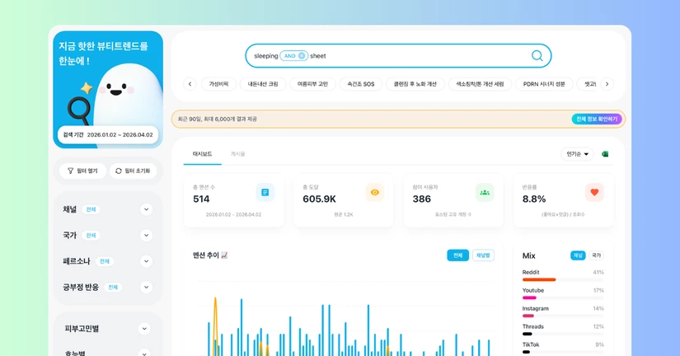Viewport: 680px width, 356px height.
Task: Click the search magnifier icon in the search bar
Action: click(537, 55)
